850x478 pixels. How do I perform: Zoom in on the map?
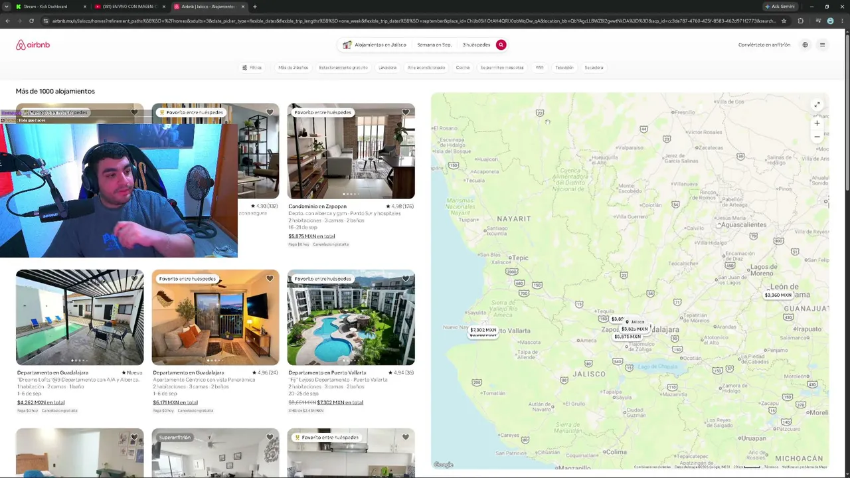pyautogui.click(x=817, y=123)
